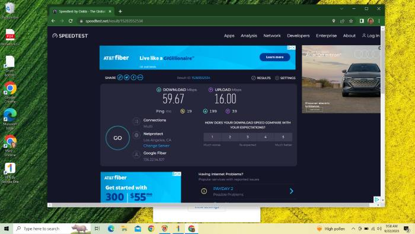Copy result link via Share link icon

pyautogui.click(x=120, y=77)
